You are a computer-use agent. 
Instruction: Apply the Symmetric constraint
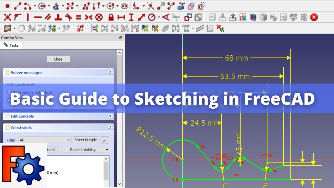89,17
